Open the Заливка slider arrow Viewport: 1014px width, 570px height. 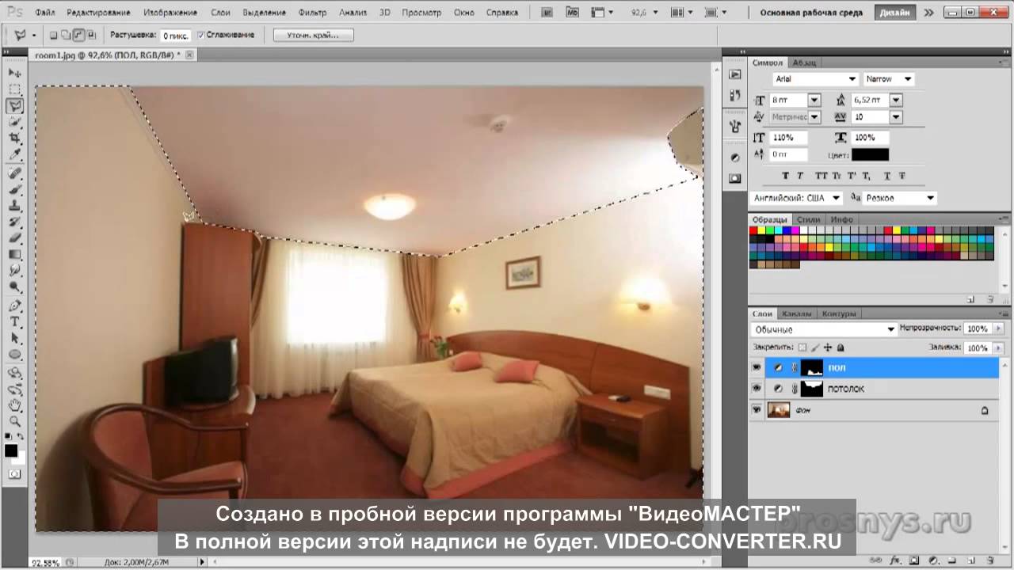tap(997, 348)
